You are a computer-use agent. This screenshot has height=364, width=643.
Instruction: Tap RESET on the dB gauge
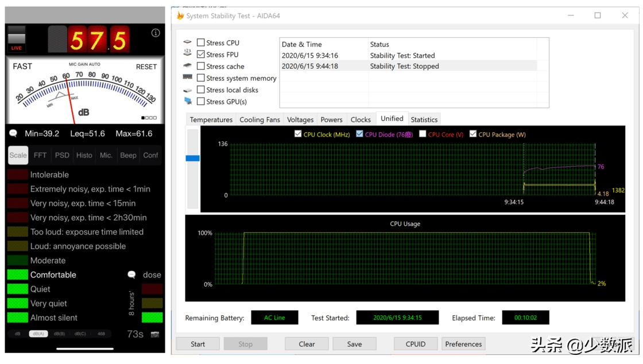click(x=146, y=66)
